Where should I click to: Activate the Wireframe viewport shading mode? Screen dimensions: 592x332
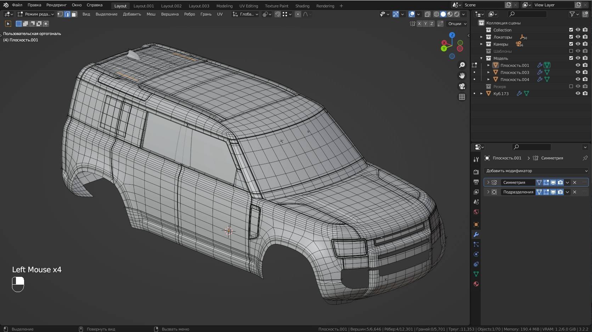pyautogui.click(x=436, y=14)
